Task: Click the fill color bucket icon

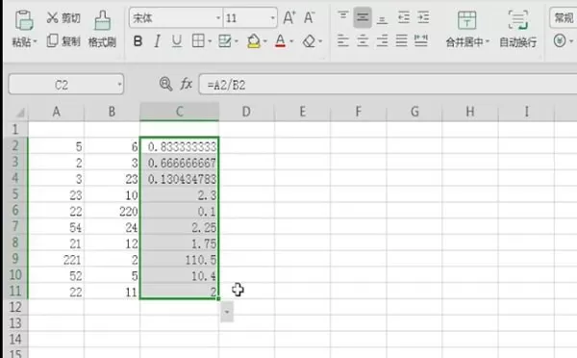Action: 254,40
